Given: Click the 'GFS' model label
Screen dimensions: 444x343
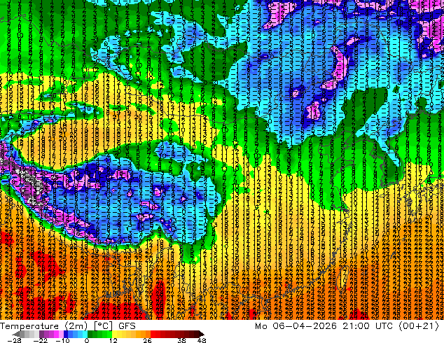Looking at the screenshot, I should tap(127, 326).
